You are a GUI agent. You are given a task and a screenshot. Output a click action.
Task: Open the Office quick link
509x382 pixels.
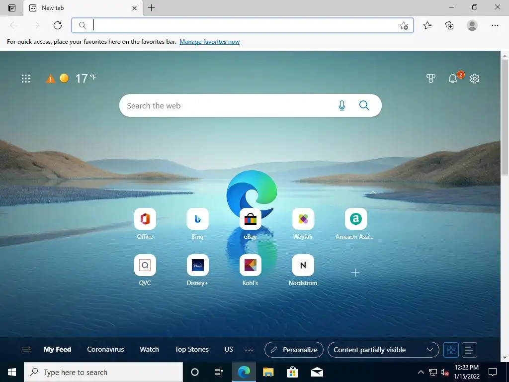click(145, 224)
